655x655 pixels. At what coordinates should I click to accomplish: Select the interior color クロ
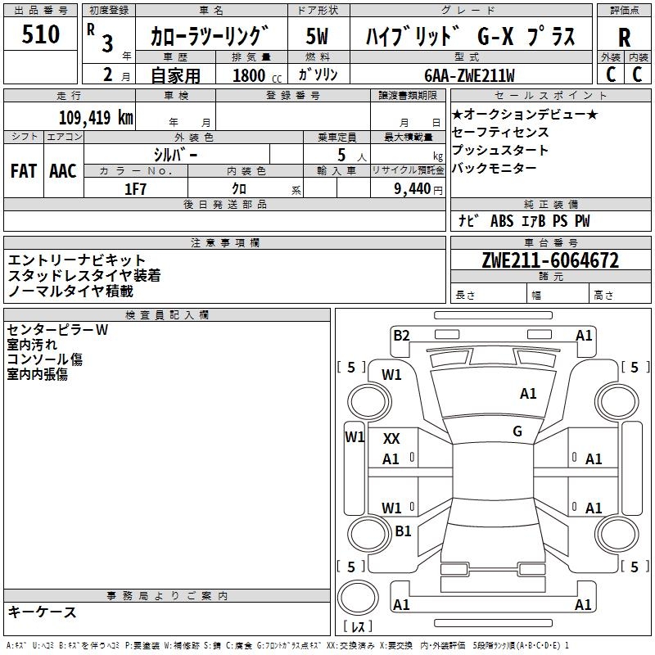pos(239,189)
